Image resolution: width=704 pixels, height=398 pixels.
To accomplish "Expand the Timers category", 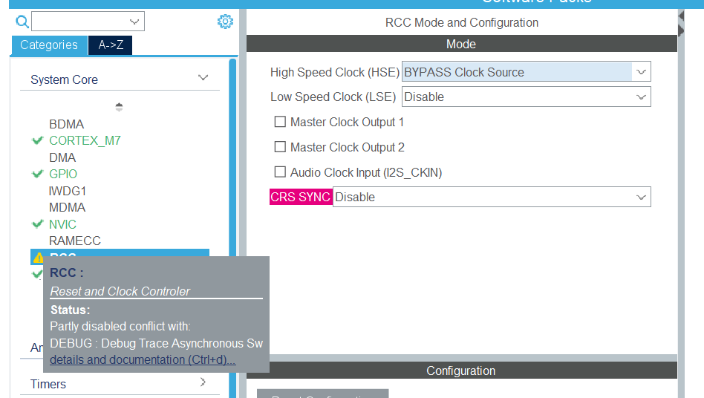I will tap(203, 383).
